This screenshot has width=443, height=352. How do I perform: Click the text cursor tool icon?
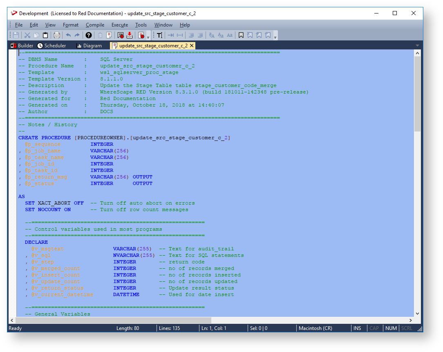159,36
